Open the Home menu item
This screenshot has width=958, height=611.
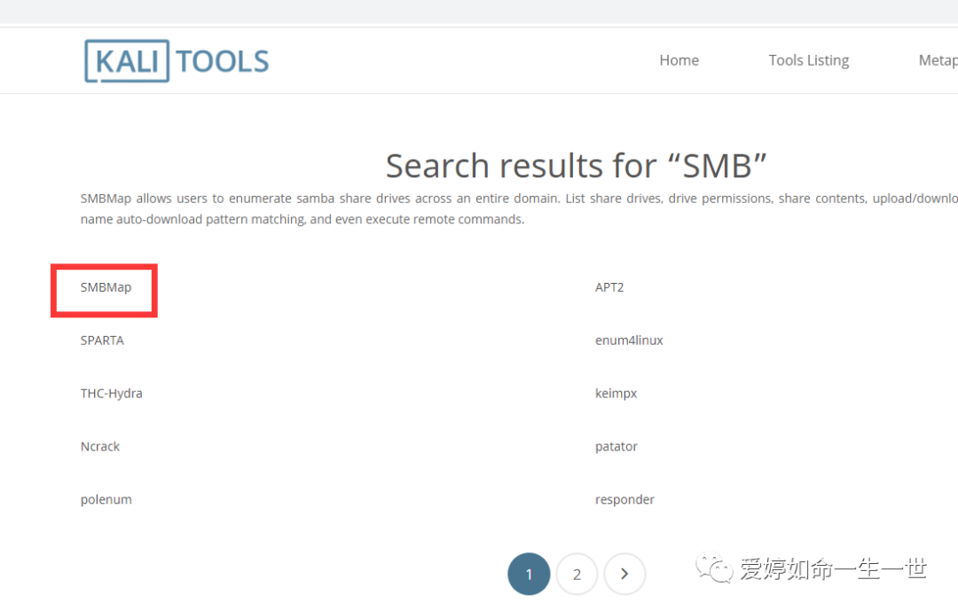point(679,60)
